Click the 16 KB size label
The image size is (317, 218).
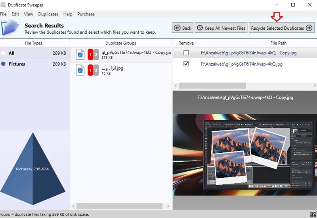tap(106, 74)
